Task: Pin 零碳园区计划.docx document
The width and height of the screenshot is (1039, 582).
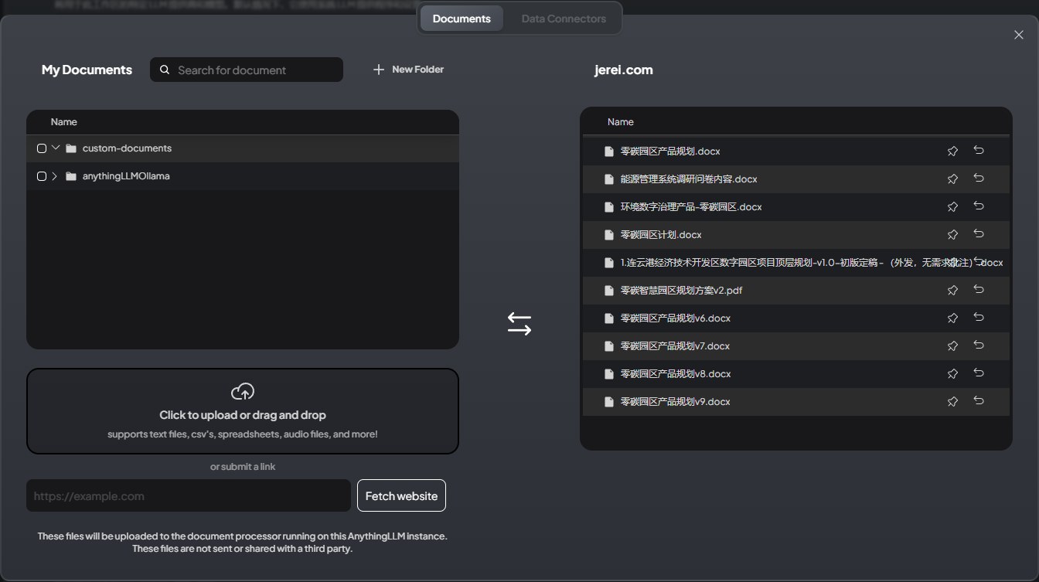Action: click(x=952, y=235)
